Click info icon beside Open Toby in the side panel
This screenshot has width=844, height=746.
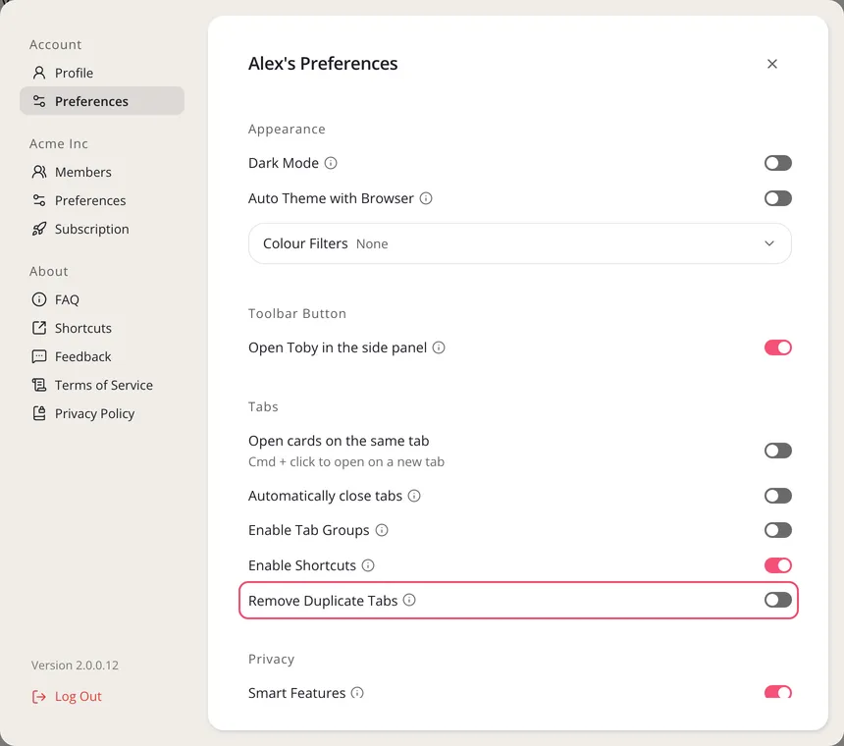pyautogui.click(x=439, y=347)
